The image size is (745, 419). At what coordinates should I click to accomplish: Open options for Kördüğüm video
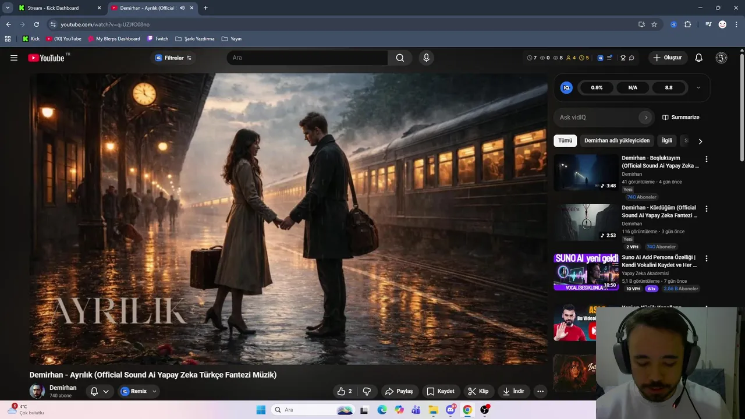tap(707, 208)
